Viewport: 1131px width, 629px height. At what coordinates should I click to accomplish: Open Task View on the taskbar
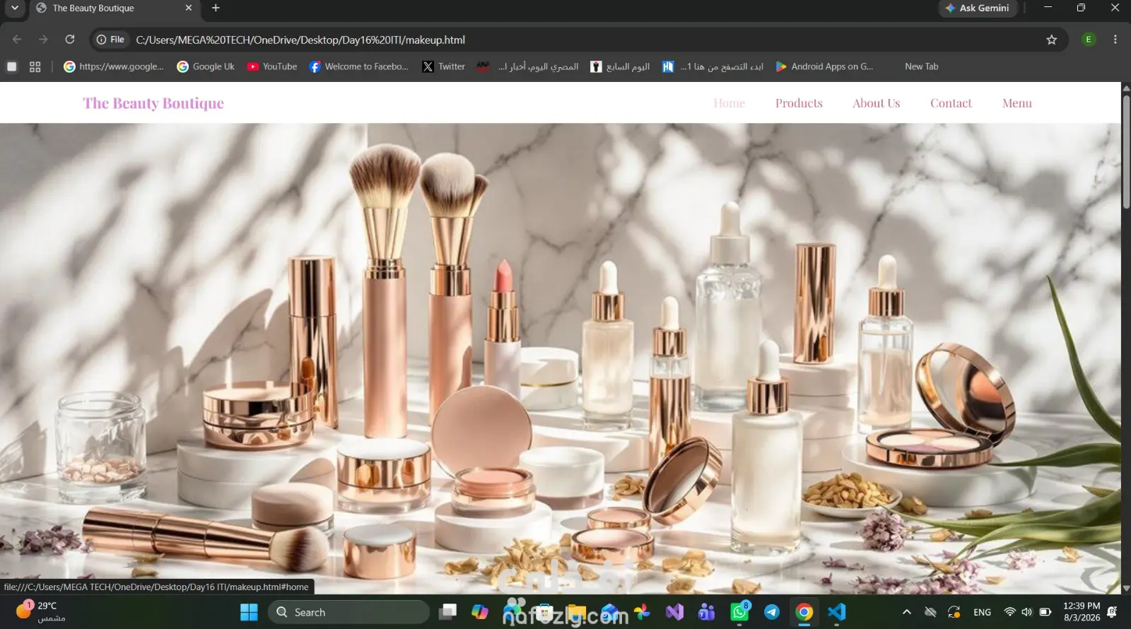[x=447, y=612]
